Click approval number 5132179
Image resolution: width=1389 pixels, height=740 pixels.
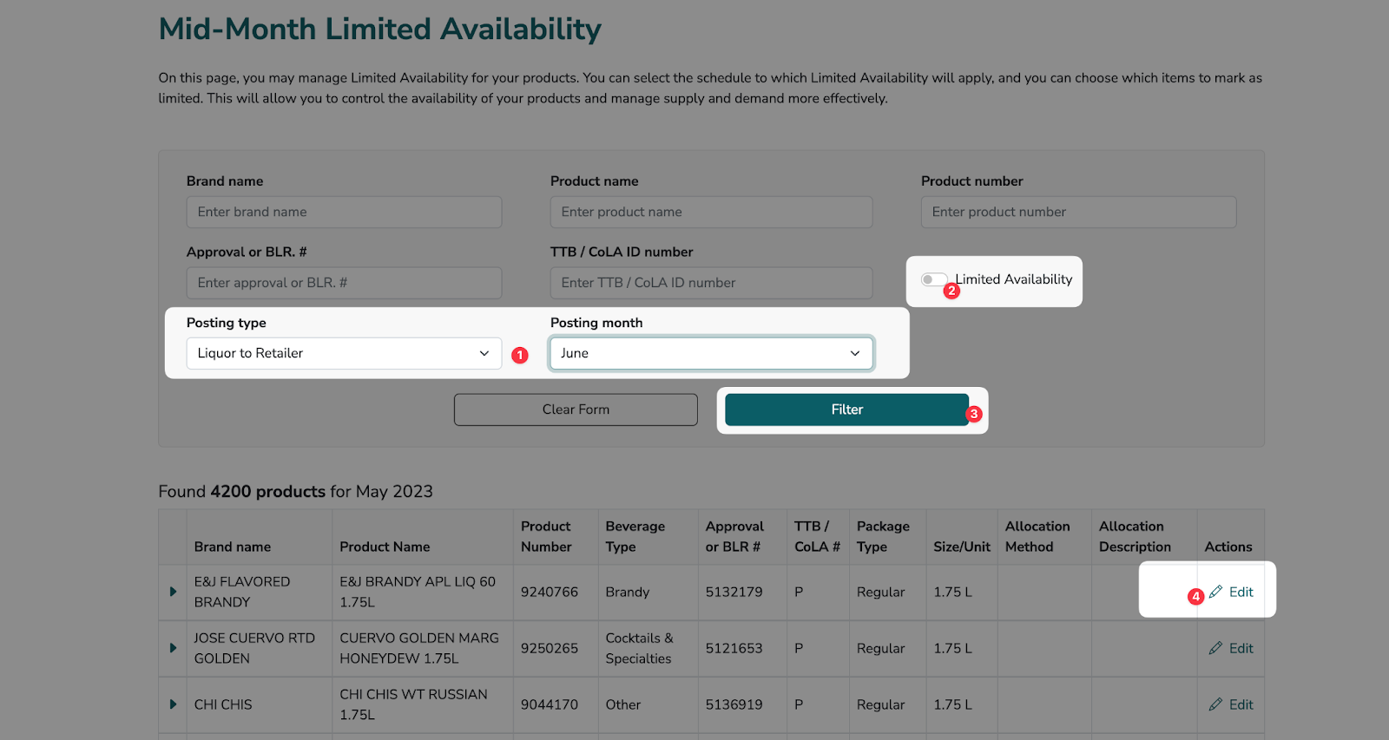coord(734,592)
